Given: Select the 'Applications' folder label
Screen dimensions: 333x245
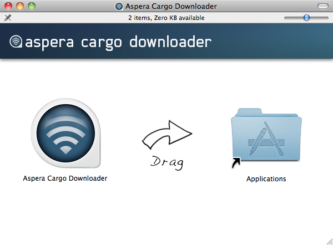Looking at the screenshot, I should pos(266,179).
